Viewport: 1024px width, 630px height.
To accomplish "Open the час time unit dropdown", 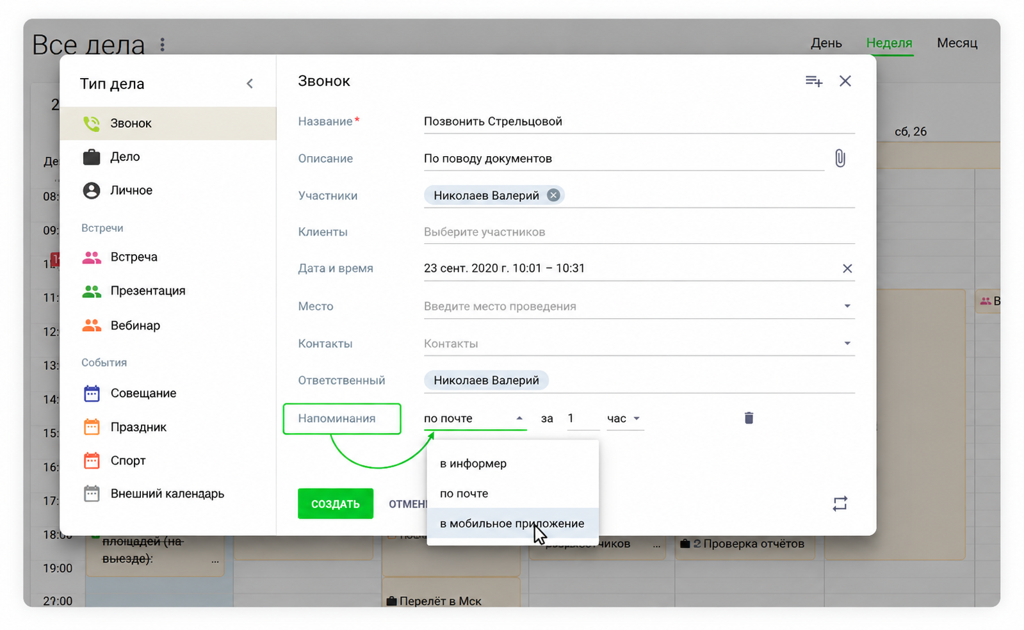I will click(x=624, y=418).
